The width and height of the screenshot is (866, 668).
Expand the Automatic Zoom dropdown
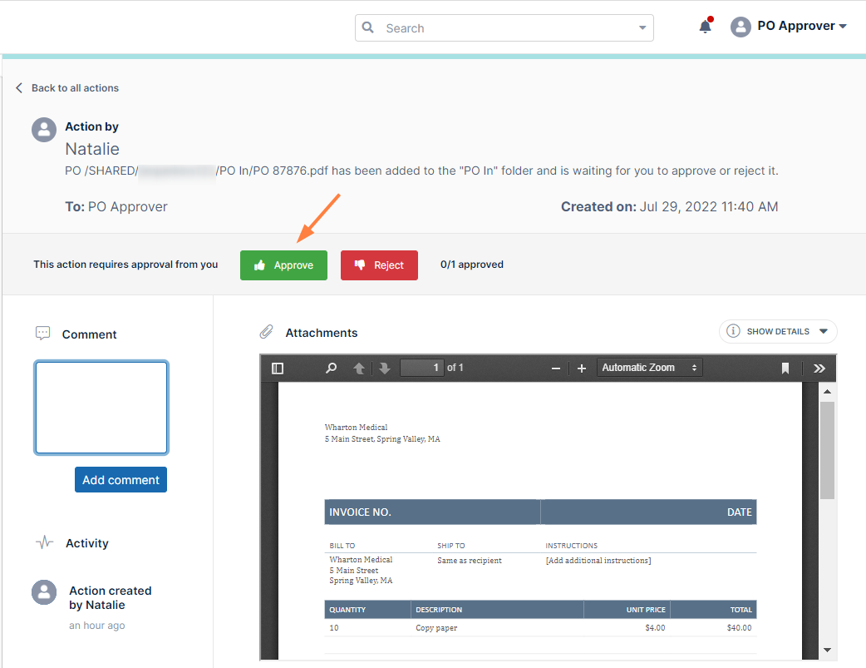(x=650, y=368)
